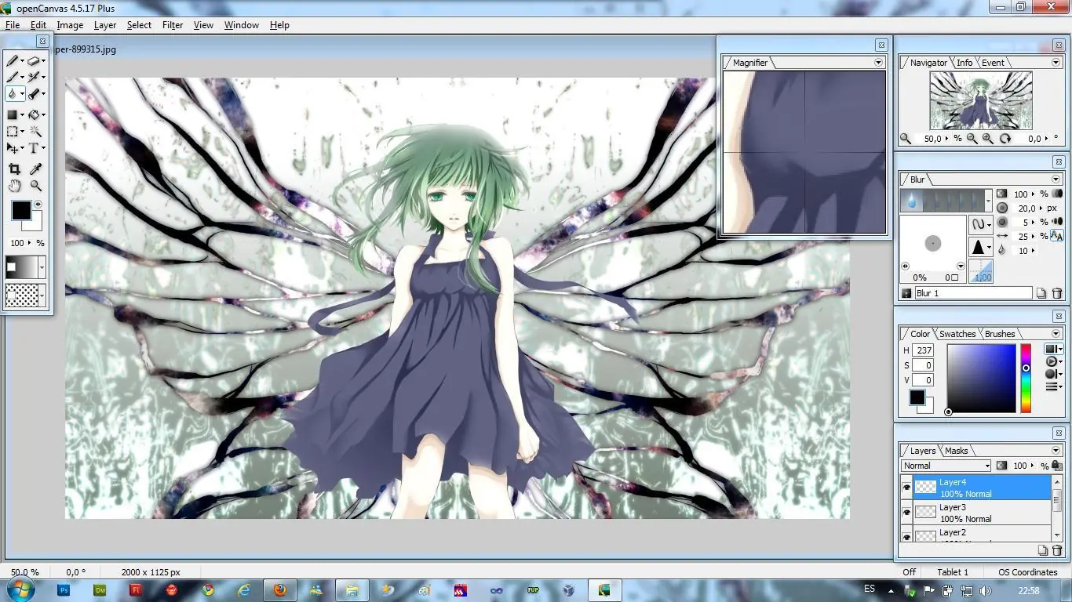The image size is (1072, 602).
Task: Select the Eyedropper color picker tool
Action: [35, 169]
